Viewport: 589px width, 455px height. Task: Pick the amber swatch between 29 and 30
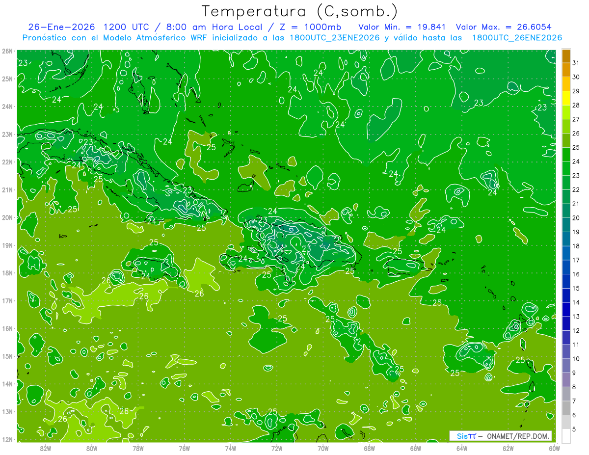pos(566,84)
